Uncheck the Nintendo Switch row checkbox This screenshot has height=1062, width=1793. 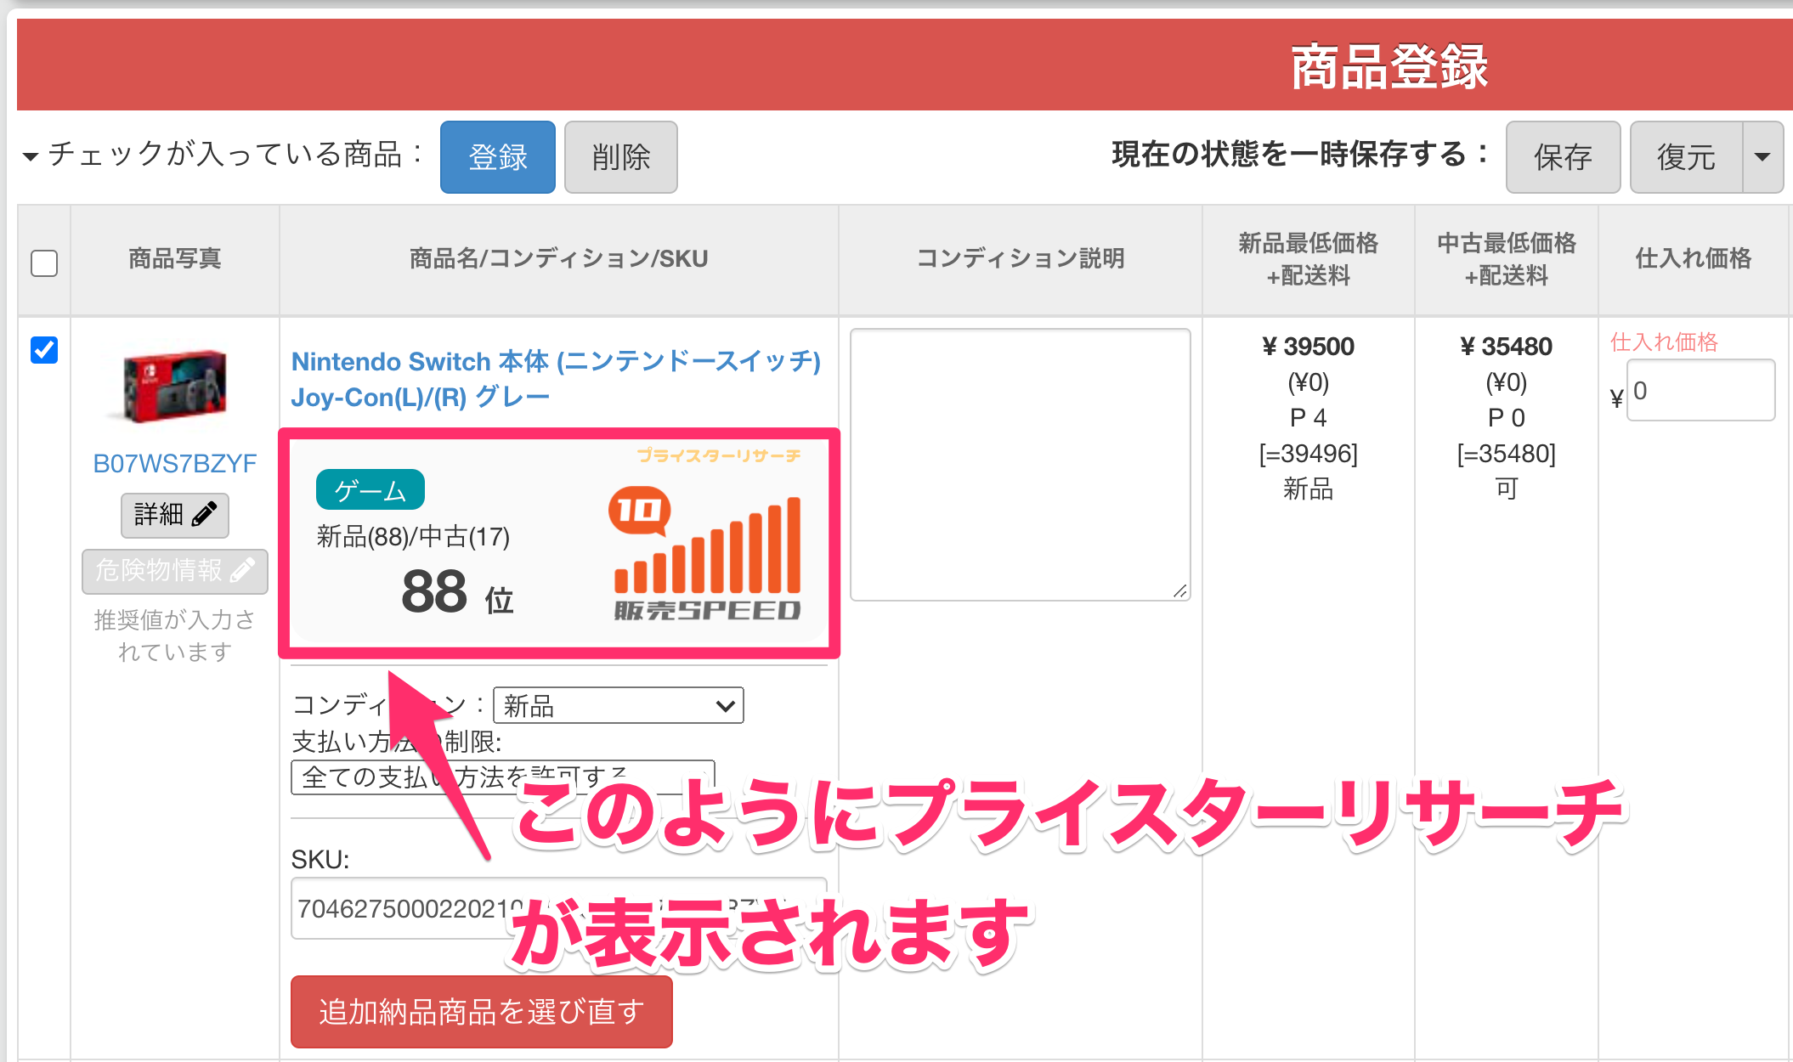coord(44,349)
